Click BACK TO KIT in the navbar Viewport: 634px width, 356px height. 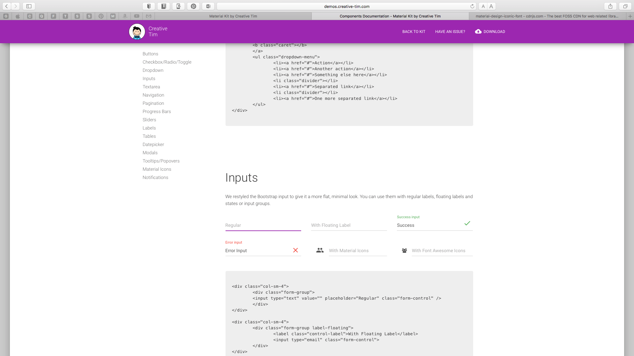click(x=413, y=31)
